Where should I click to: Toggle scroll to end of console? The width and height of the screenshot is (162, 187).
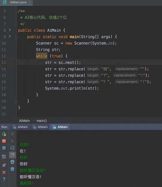pos(12,155)
